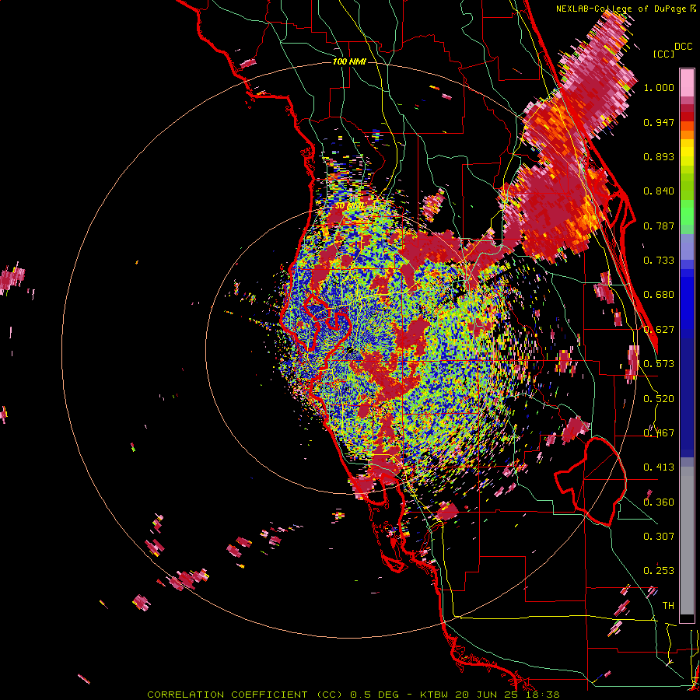Click the 100 NMI range ring label
The height and width of the screenshot is (700, 700).
[349, 61]
